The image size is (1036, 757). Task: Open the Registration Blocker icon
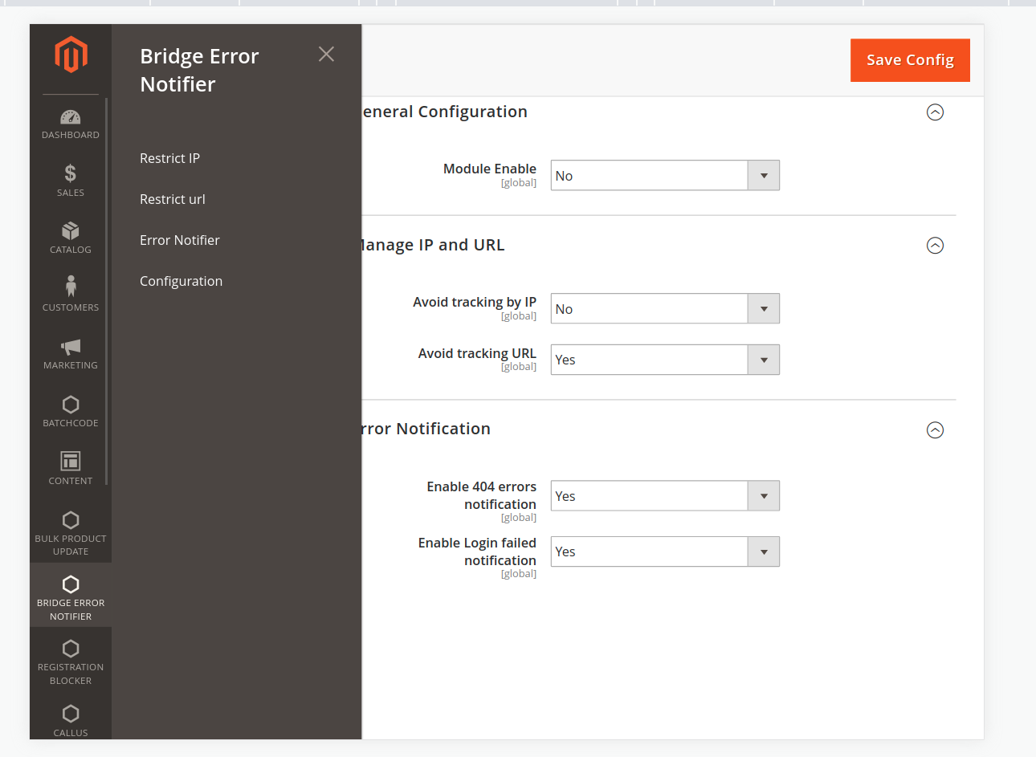click(x=71, y=649)
